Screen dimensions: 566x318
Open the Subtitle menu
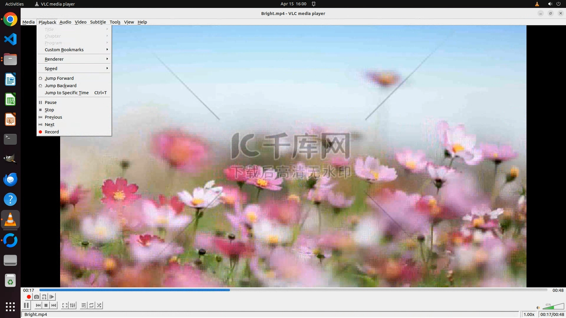point(98,22)
